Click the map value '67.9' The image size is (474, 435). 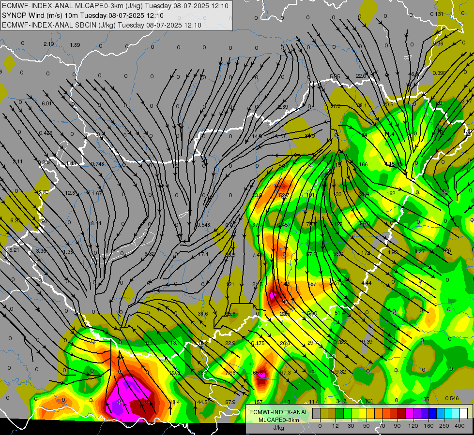tap(230, 402)
